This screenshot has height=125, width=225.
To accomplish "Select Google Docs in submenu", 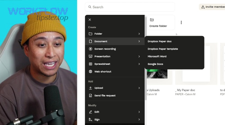I will pyautogui.click(x=155, y=64).
